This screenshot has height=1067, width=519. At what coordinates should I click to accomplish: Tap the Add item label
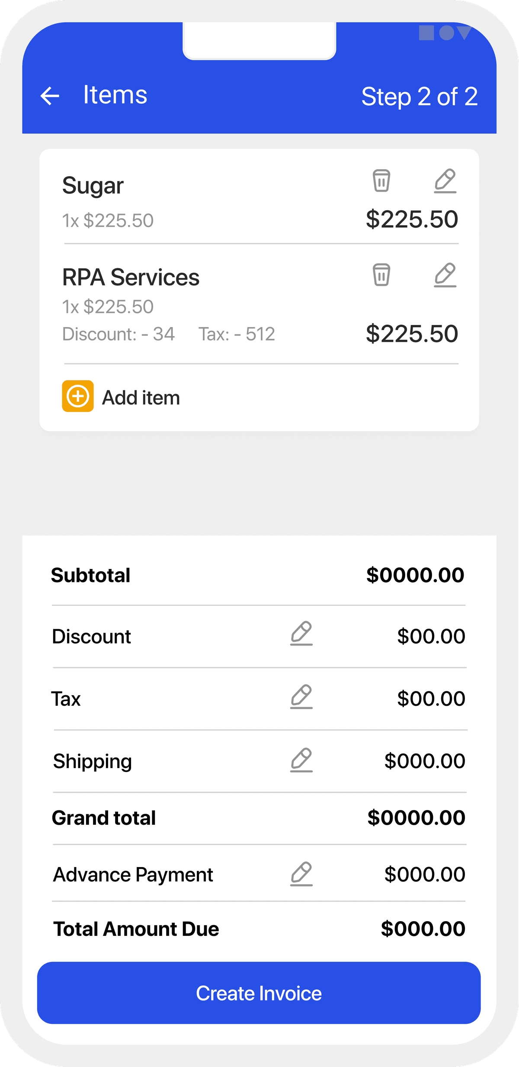(141, 398)
